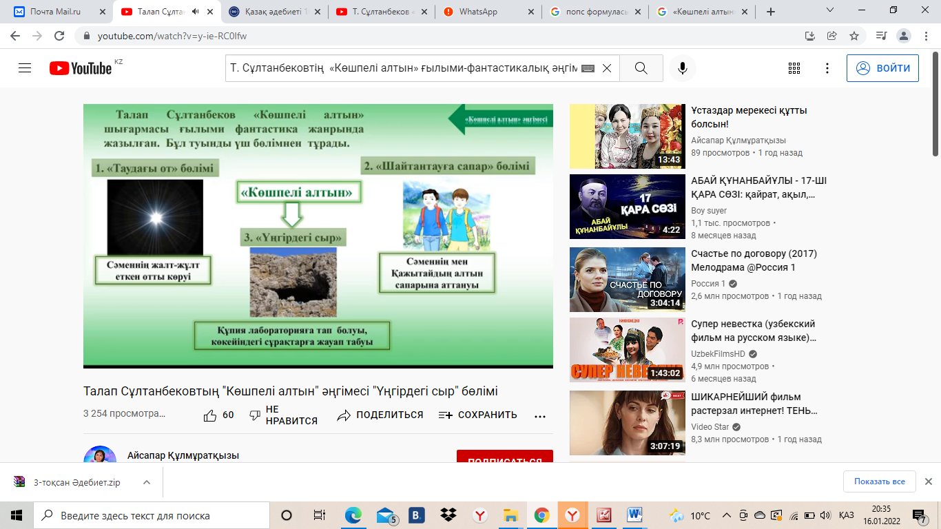Open the Абай 17 қара сөзі thumbnail
Image resolution: width=941 pixels, height=529 pixels.
click(628, 207)
